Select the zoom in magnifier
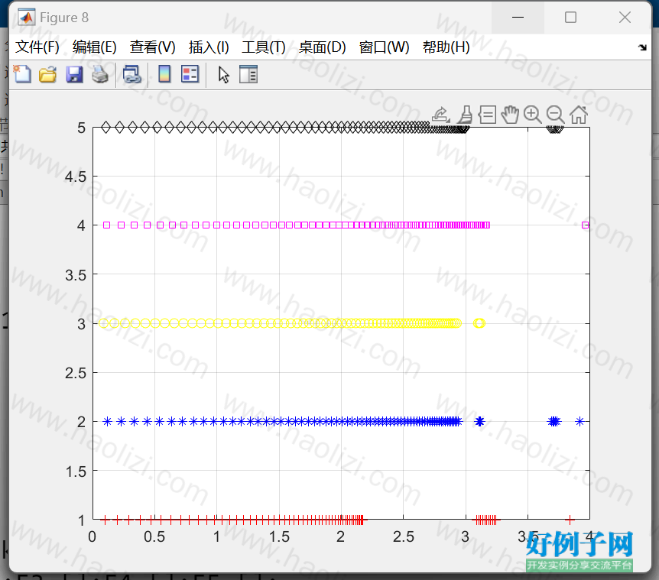The image size is (659, 580). pyautogui.click(x=533, y=115)
